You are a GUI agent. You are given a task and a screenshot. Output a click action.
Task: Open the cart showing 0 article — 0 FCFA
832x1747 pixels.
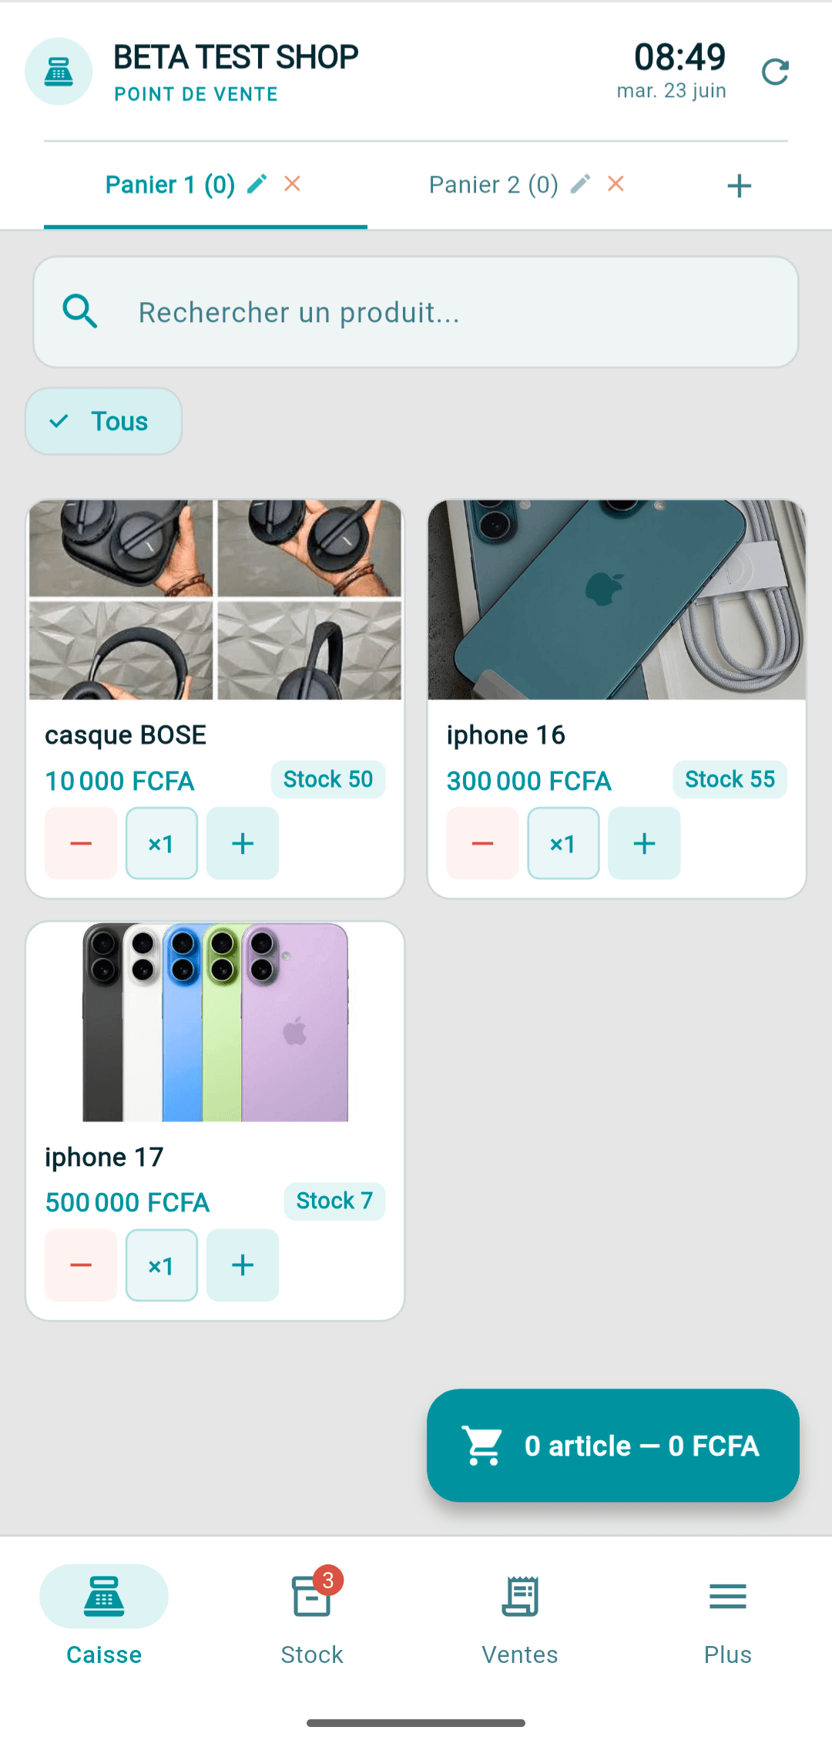pos(613,1446)
